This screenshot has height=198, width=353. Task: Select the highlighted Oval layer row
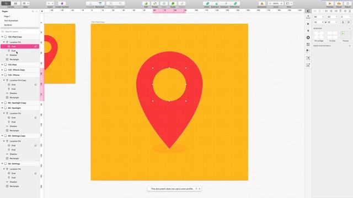coord(20,46)
